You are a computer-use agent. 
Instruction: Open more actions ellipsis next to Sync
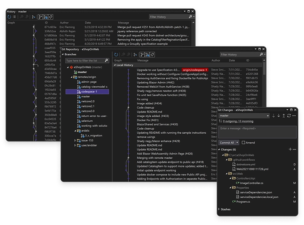(x=294, y=116)
